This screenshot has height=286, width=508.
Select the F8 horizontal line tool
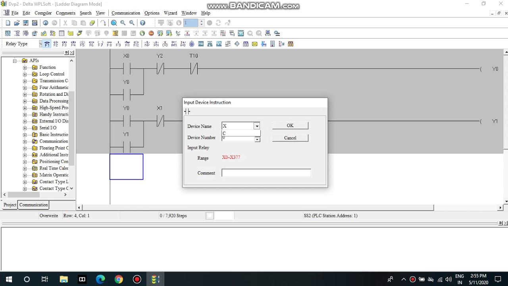[x=110, y=44]
